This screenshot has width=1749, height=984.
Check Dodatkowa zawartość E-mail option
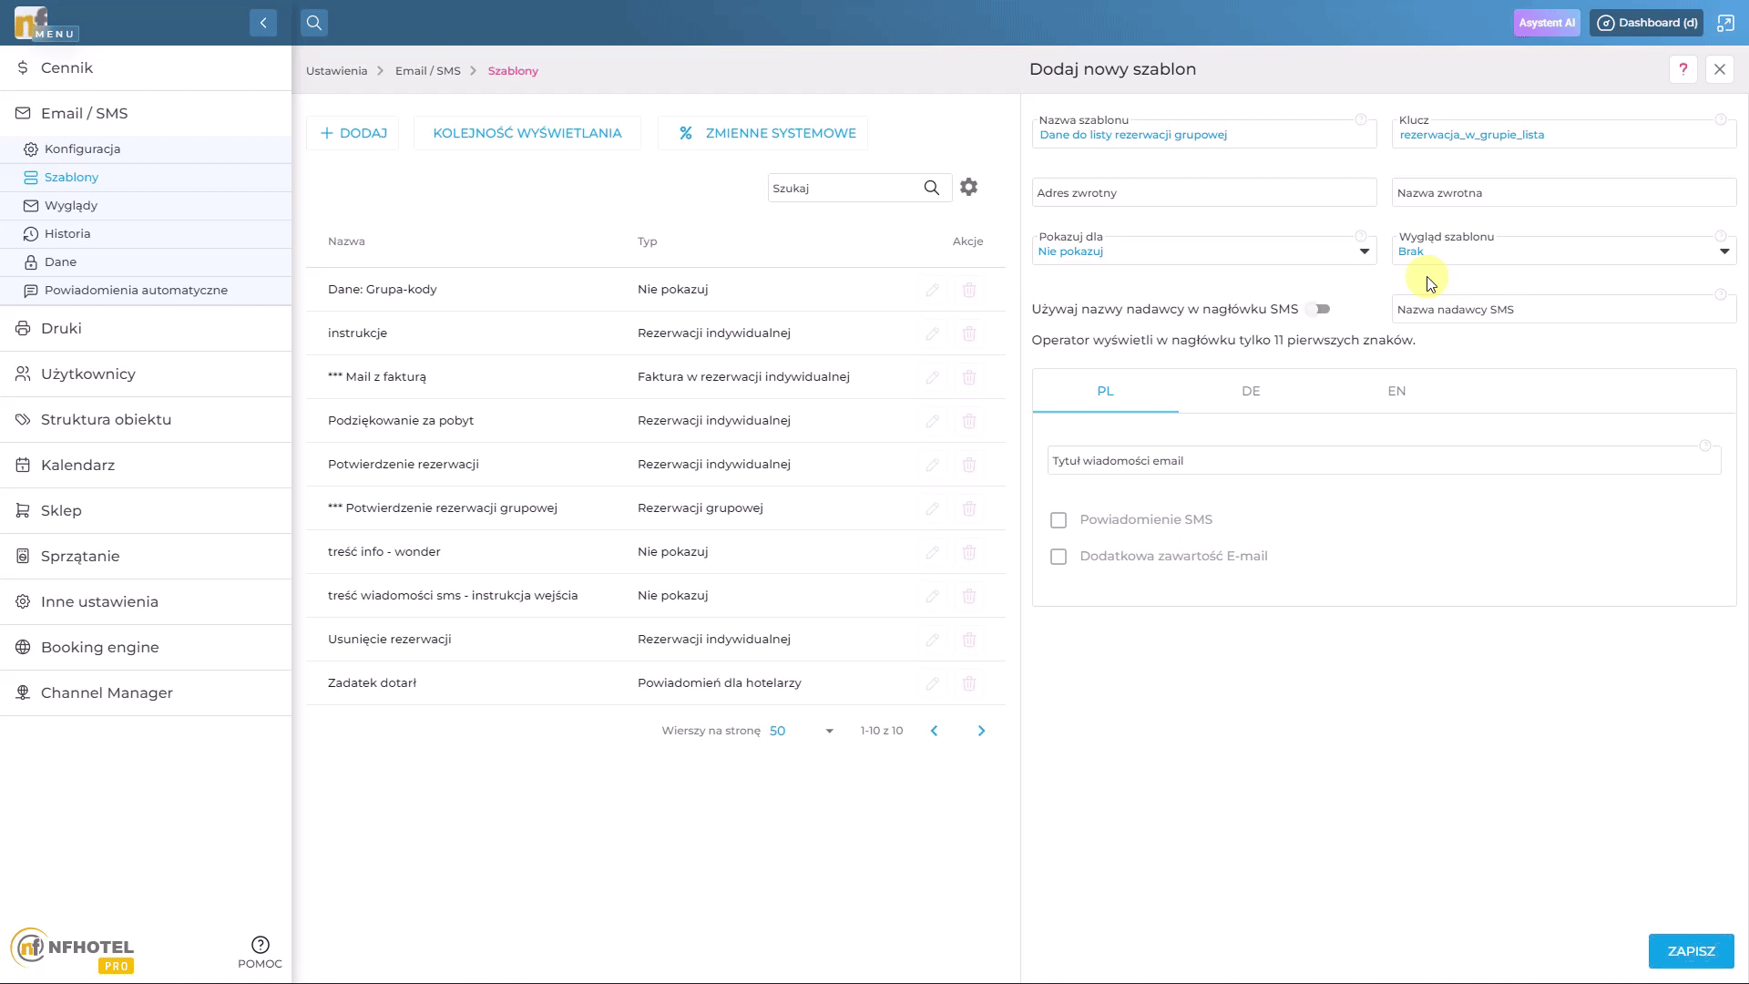[1059, 557]
